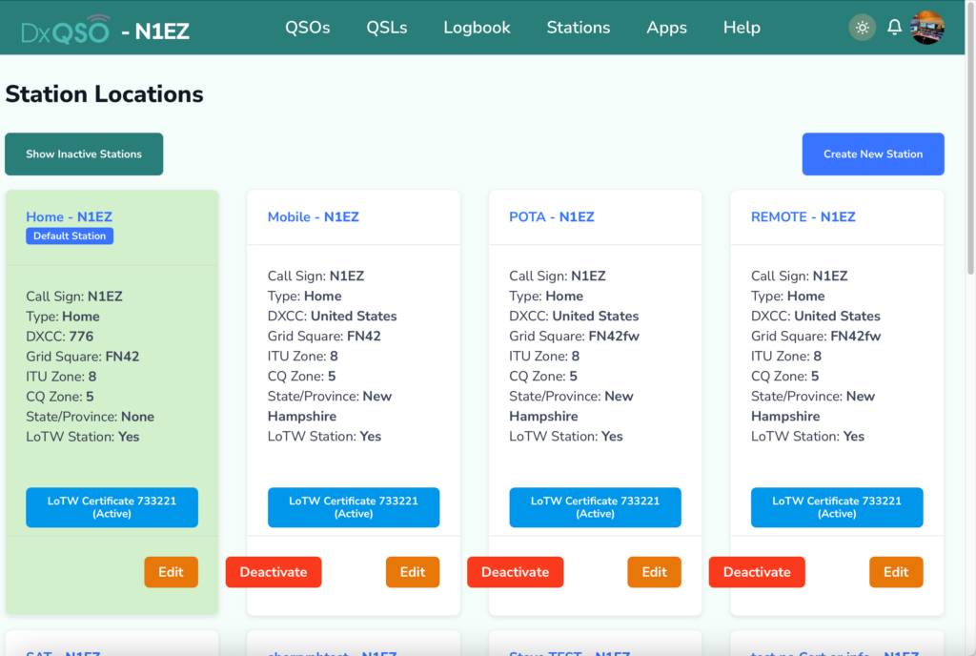
Task: Click the Default Station badge
Action: pos(70,236)
